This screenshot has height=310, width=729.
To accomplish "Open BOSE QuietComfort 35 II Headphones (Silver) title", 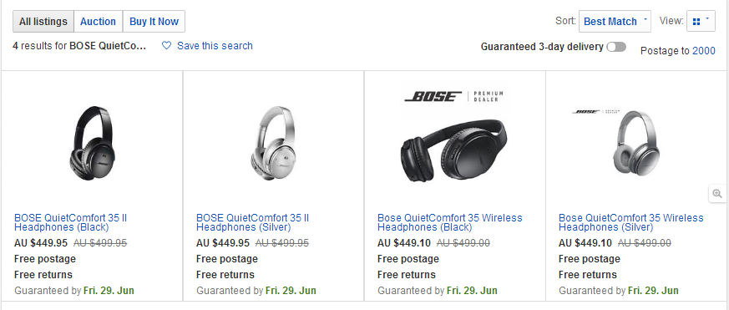I will tap(252, 222).
